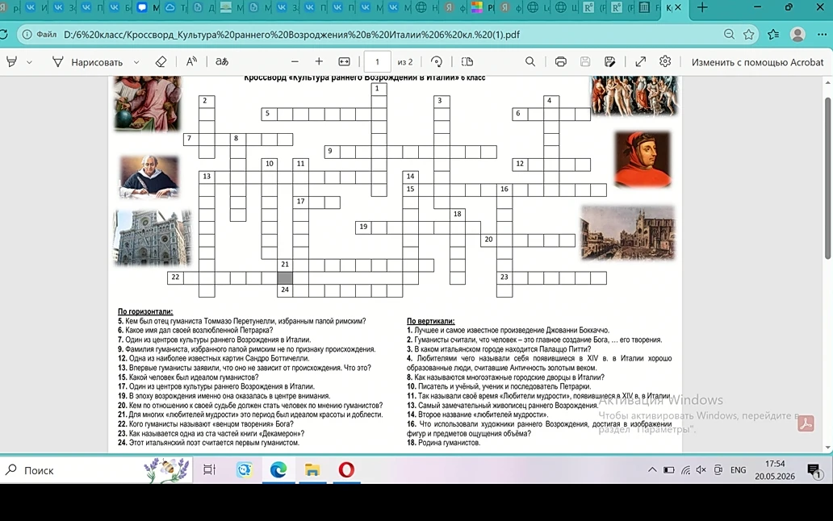This screenshot has width=833, height=521.
Task: Print the PDF document
Action: pos(560,61)
